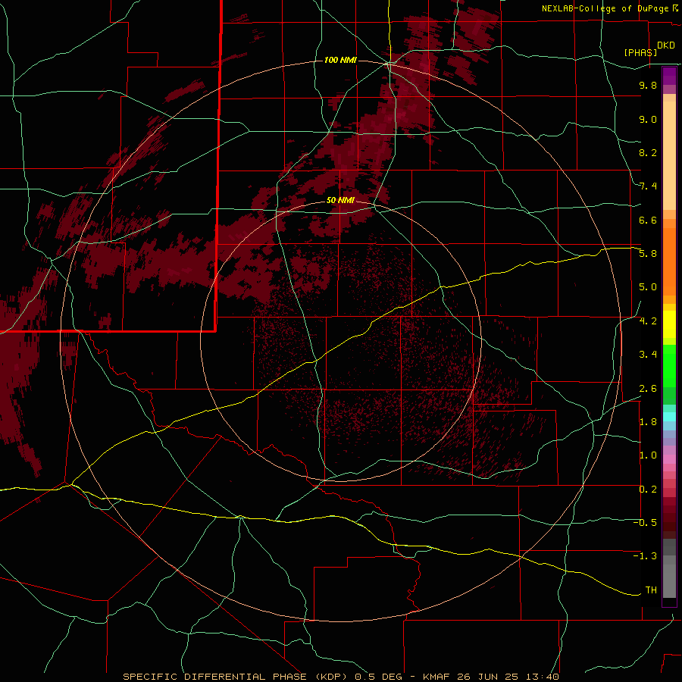Click the 1.0 scale value
682x682 pixels.
tap(648, 455)
